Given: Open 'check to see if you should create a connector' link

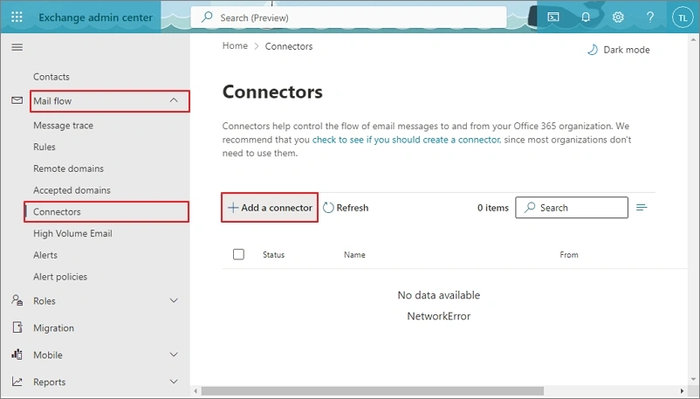Looking at the screenshot, I should click(406, 140).
